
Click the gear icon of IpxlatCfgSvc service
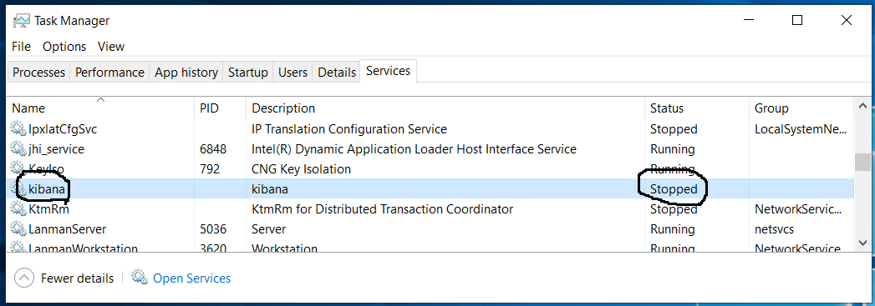[x=18, y=129]
